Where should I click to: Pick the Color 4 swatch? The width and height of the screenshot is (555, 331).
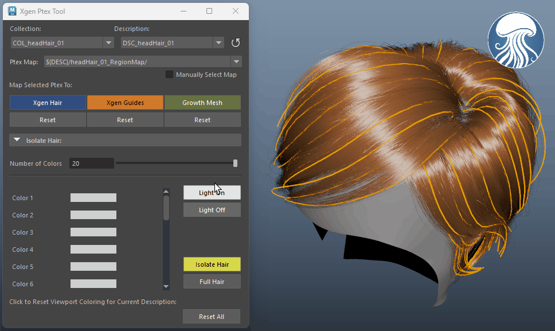(x=93, y=249)
